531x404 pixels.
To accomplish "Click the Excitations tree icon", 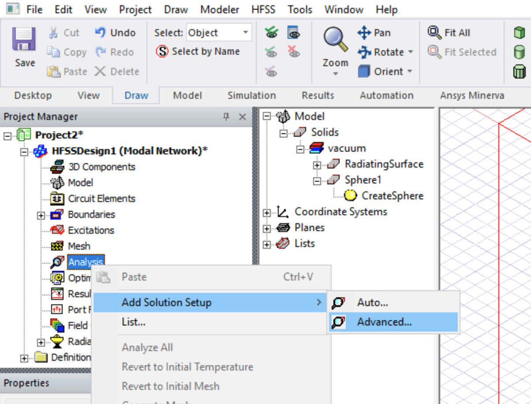I will [57, 230].
